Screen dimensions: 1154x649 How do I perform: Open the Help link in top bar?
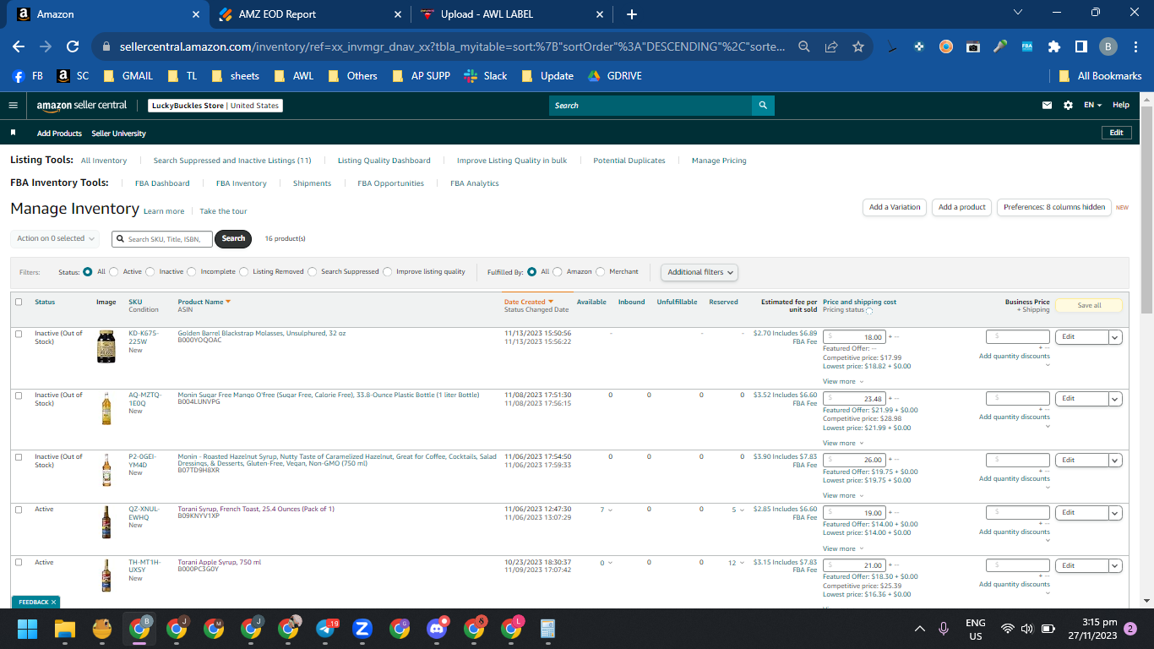[1121, 106]
